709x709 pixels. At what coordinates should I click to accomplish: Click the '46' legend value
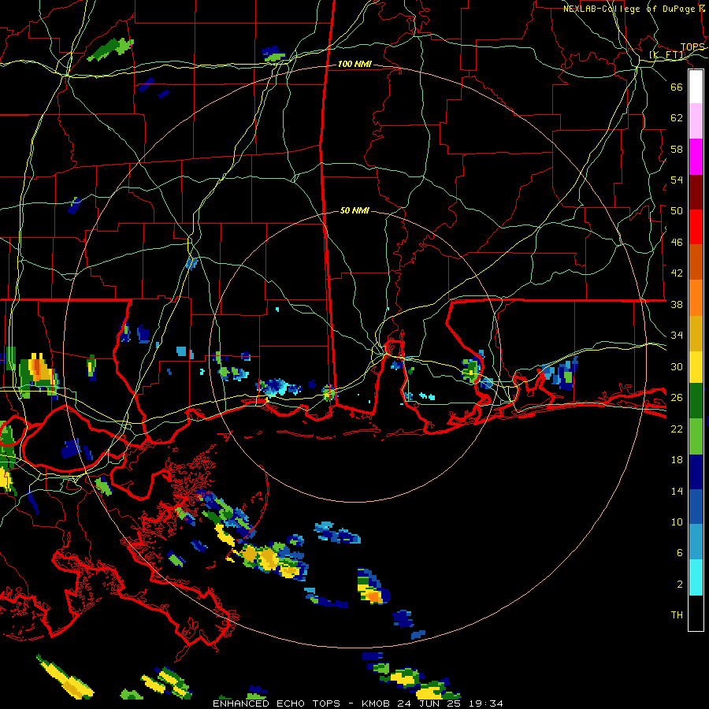click(677, 243)
